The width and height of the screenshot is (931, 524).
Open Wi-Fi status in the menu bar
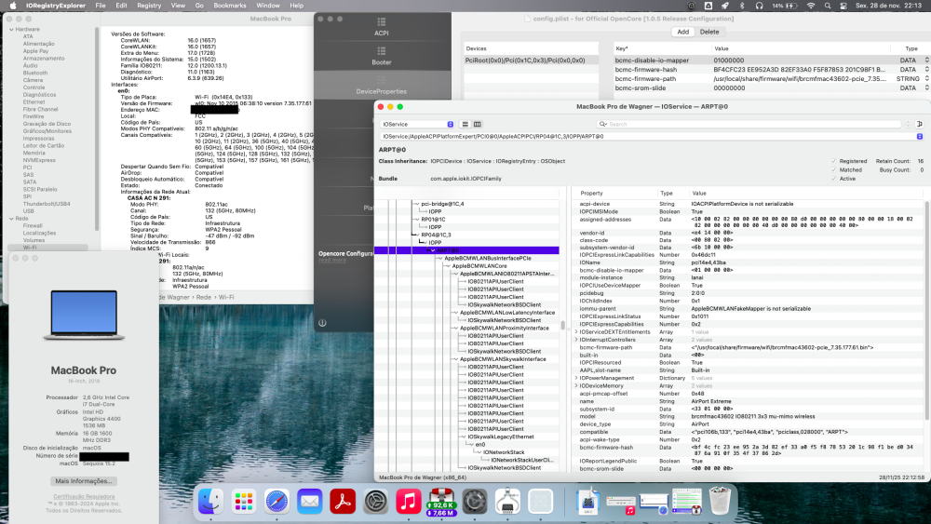[811, 6]
